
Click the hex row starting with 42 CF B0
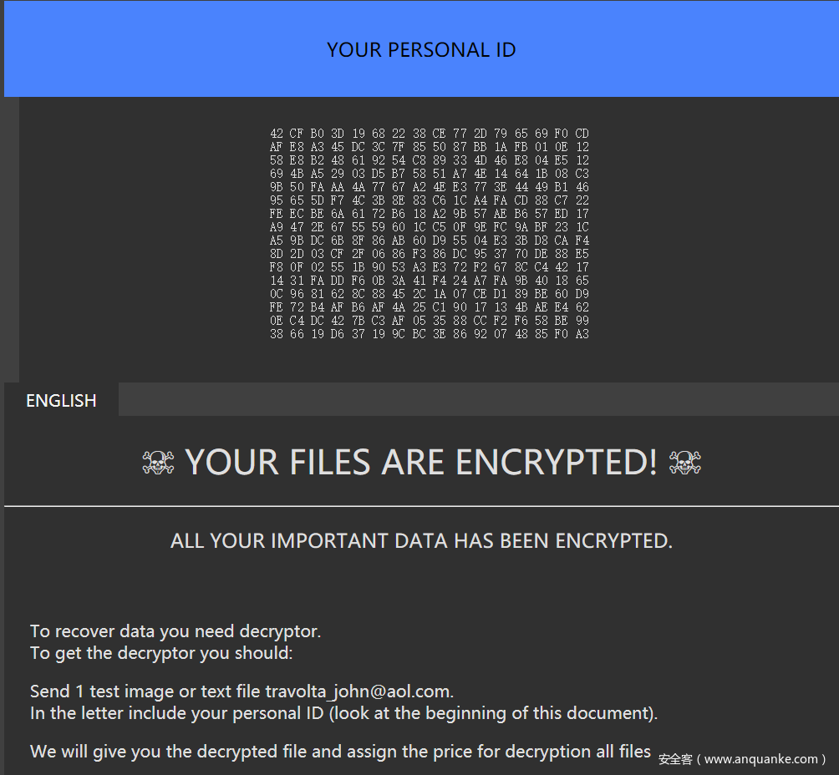[430, 133]
